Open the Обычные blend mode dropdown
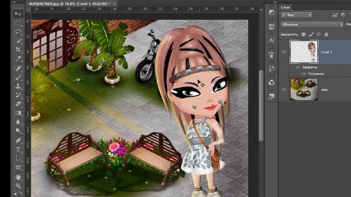This screenshot has height=197, width=351. pos(312,24)
